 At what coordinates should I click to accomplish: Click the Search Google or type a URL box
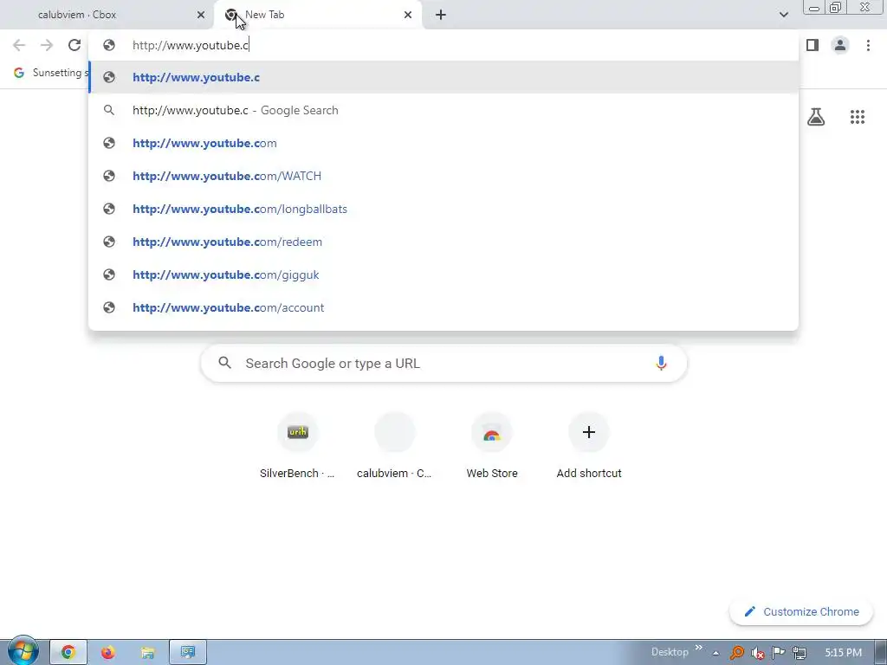click(x=444, y=363)
